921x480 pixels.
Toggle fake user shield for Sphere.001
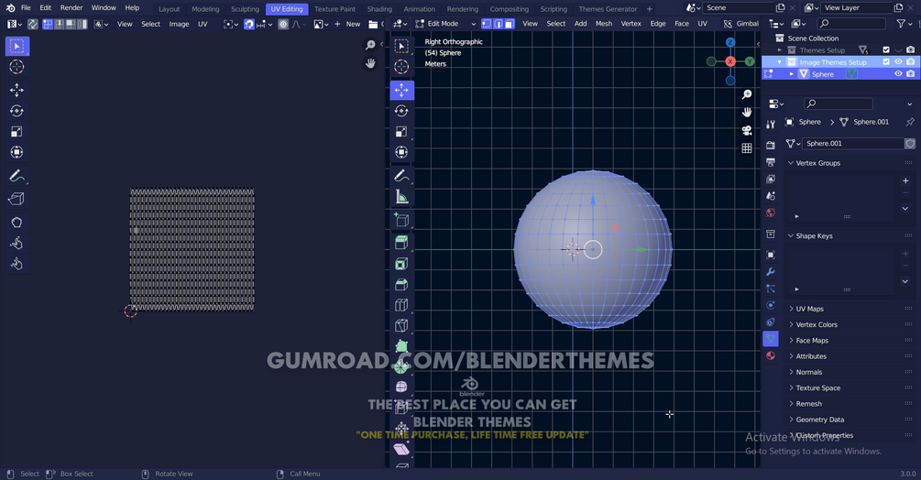coord(910,143)
